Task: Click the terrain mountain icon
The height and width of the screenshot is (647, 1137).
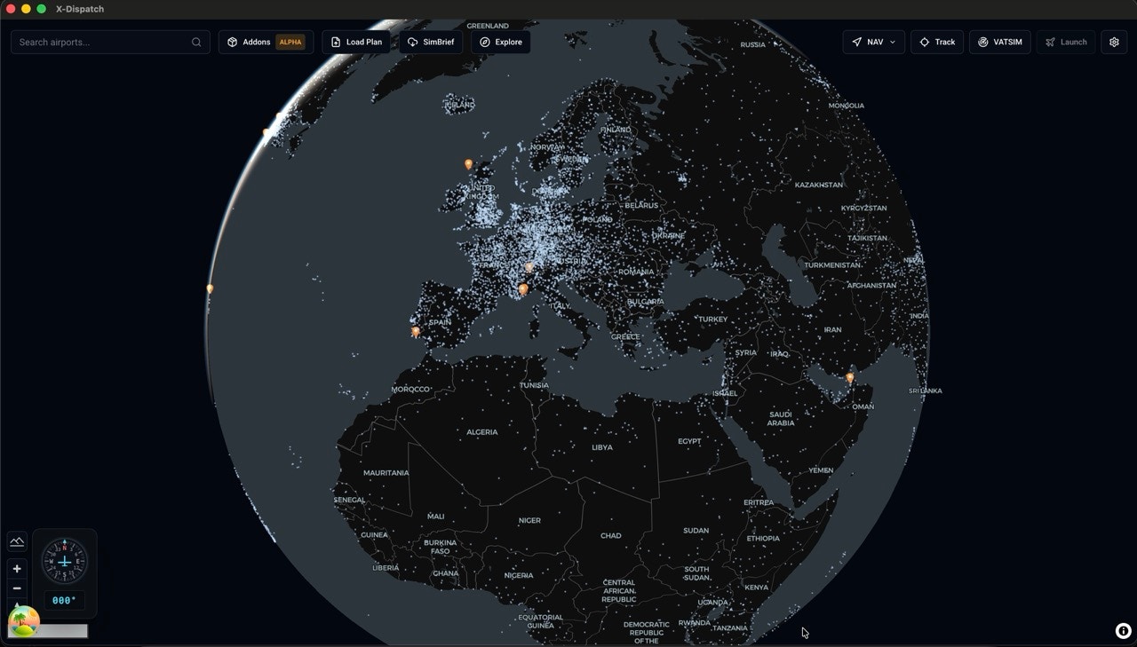Action: pos(17,542)
